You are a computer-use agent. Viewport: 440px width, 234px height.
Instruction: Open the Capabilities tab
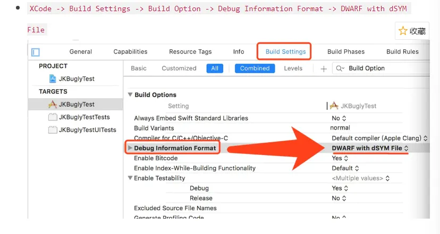[x=130, y=51]
